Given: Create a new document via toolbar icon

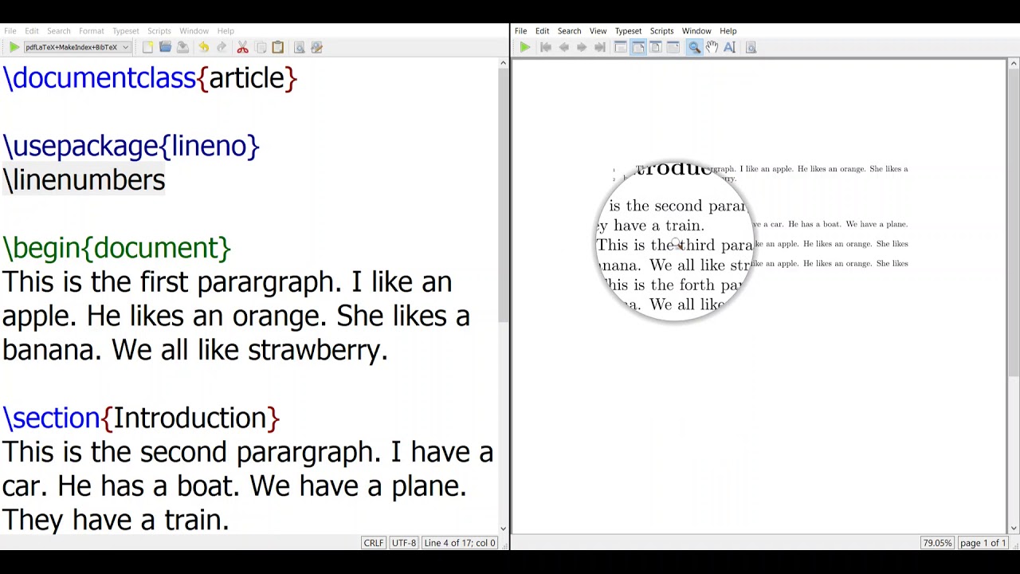Looking at the screenshot, I should [x=147, y=48].
